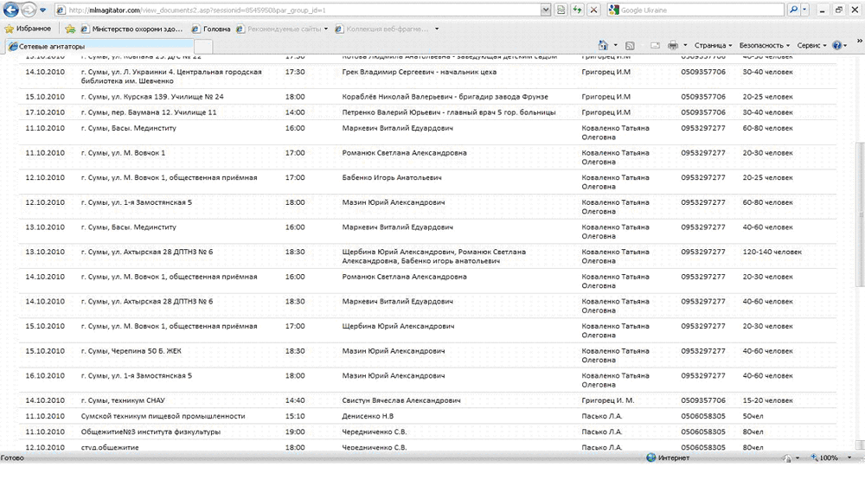Click the Stop loading X icon
This screenshot has width=865, height=486.
593,10
